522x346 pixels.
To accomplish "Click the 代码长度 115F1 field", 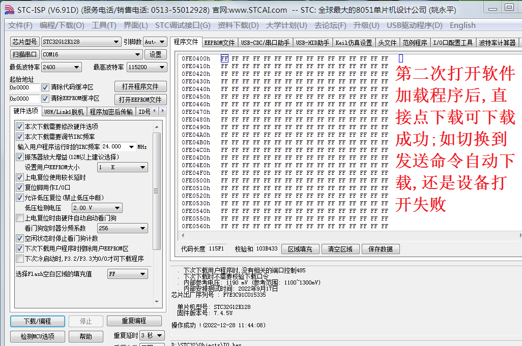I will [216, 248].
